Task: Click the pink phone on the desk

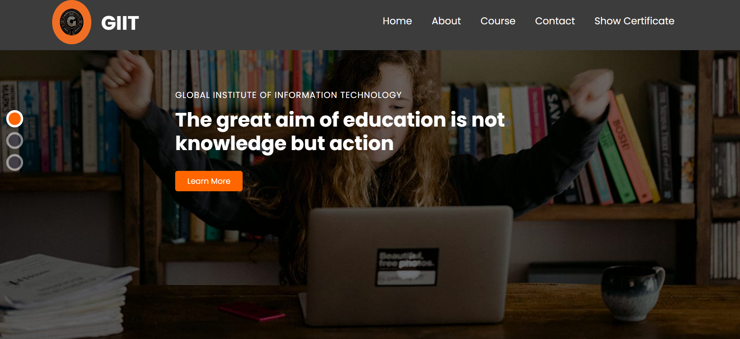Action: pos(252,311)
